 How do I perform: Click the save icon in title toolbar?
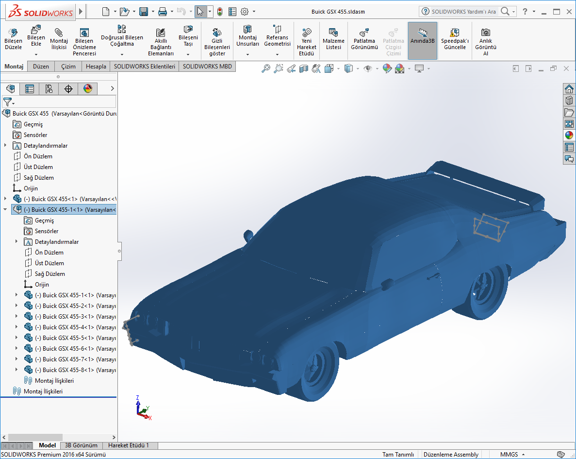(144, 12)
